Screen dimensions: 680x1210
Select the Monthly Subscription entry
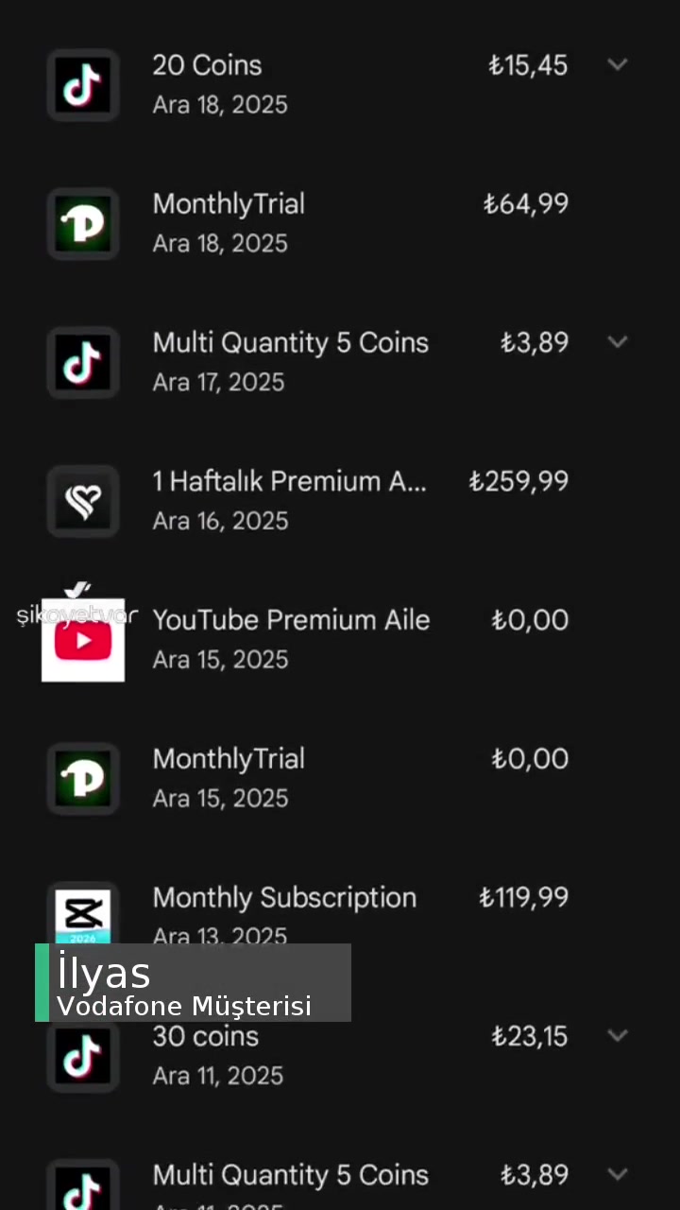pyautogui.click(x=283, y=897)
